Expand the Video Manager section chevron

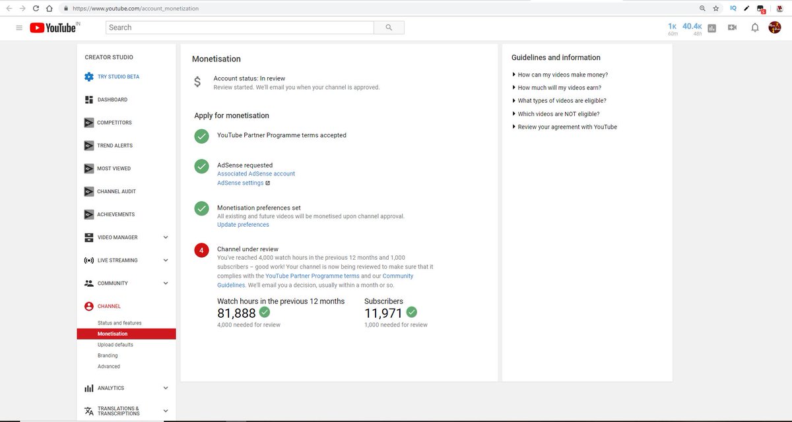point(166,237)
